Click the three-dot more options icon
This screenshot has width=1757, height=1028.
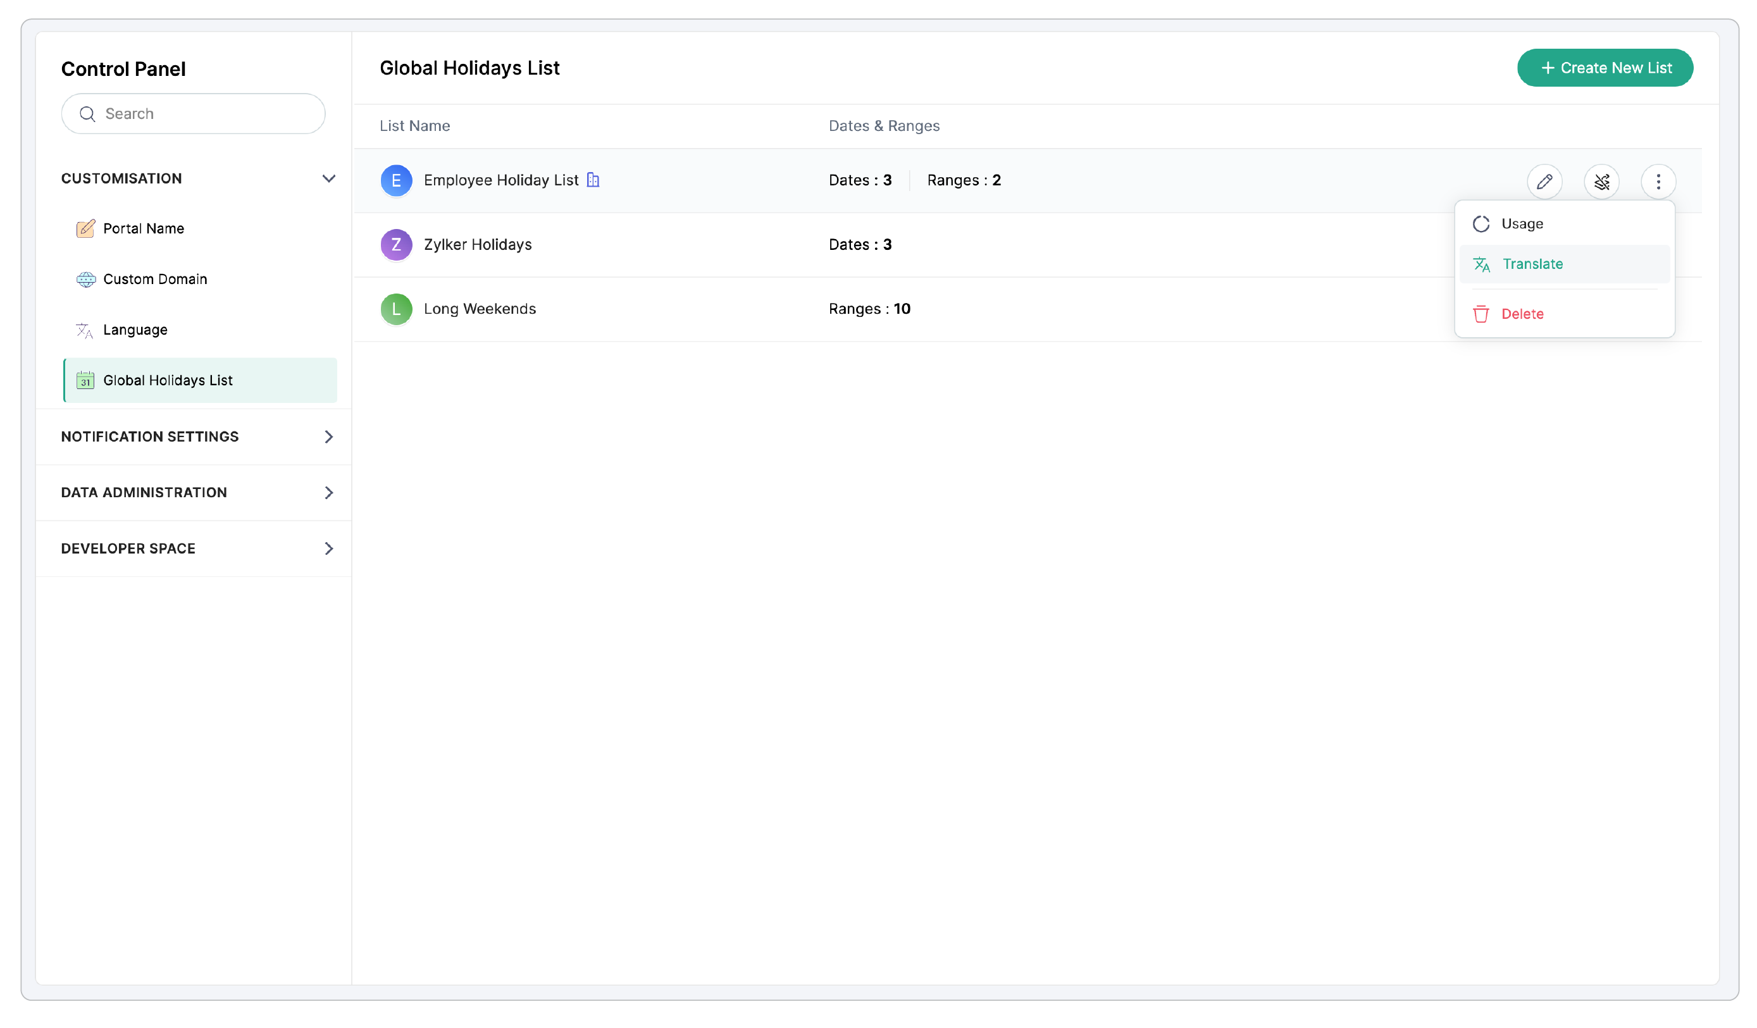point(1658,181)
